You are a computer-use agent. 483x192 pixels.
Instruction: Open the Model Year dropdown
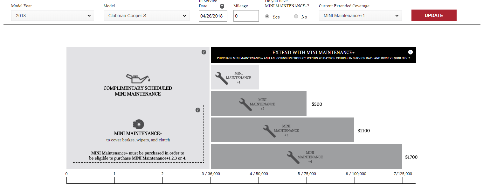click(x=52, y=16)
